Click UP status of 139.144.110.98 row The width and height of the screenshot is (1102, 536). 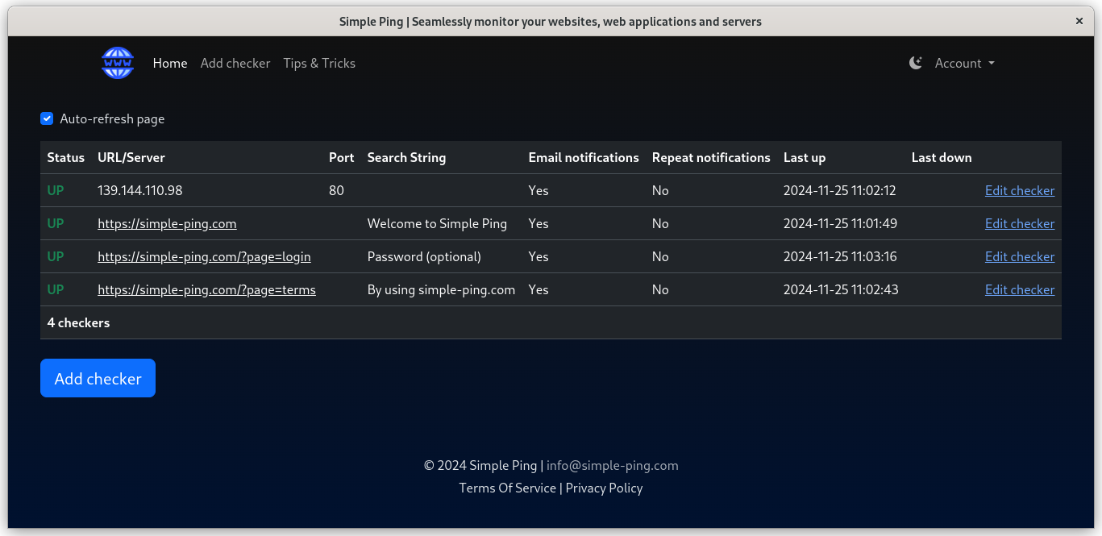pos(56,190)
